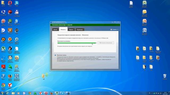
Task: Click the Состояние компьютера status banner
Action: [x=85, y=25]
